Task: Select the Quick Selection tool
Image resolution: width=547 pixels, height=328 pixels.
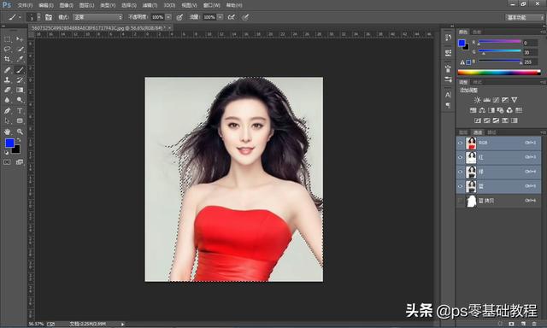Action: [x=20, y=50]
